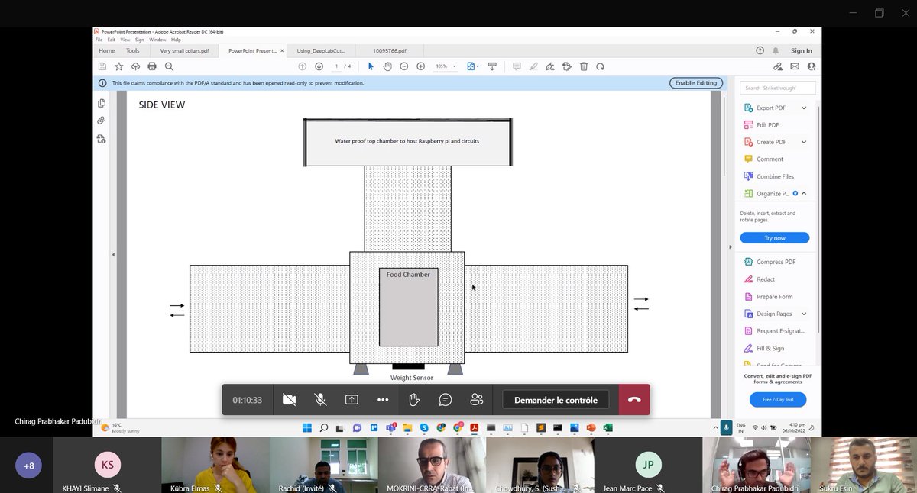This screenshot has height=493, width=917.
Task: Collapse the Organize Pages section
Action: 804,193
